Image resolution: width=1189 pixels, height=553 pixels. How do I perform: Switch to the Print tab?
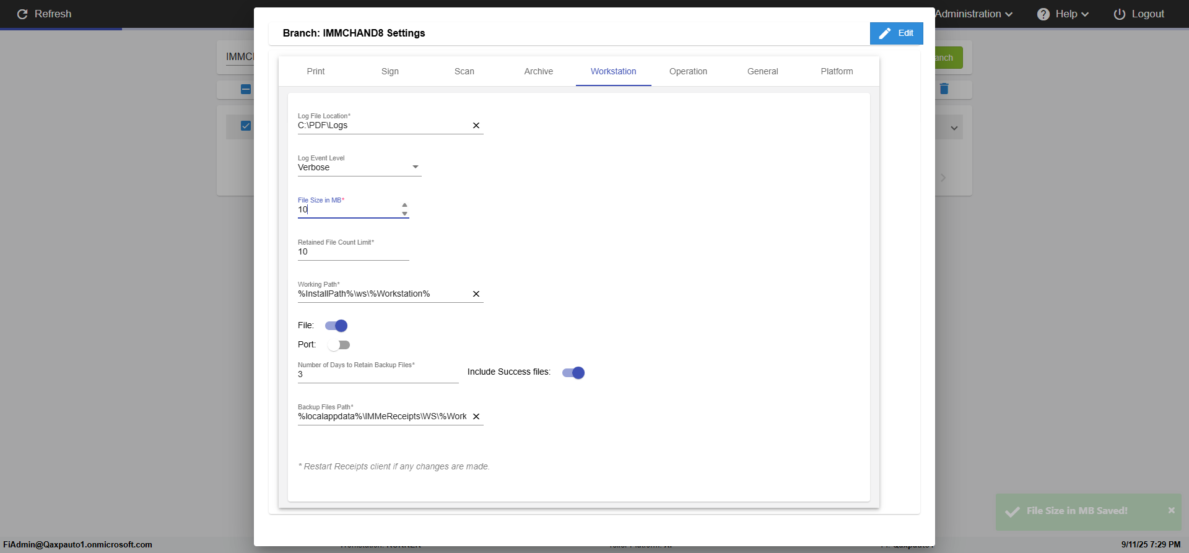pyautogui.click(x=316, y=71)
